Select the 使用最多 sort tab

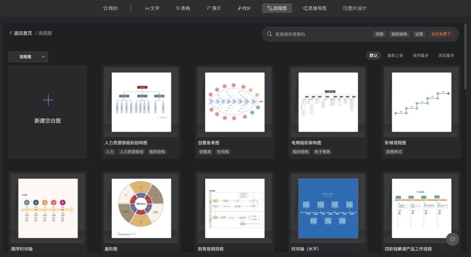pyautogui.click(x=420, y=55)
